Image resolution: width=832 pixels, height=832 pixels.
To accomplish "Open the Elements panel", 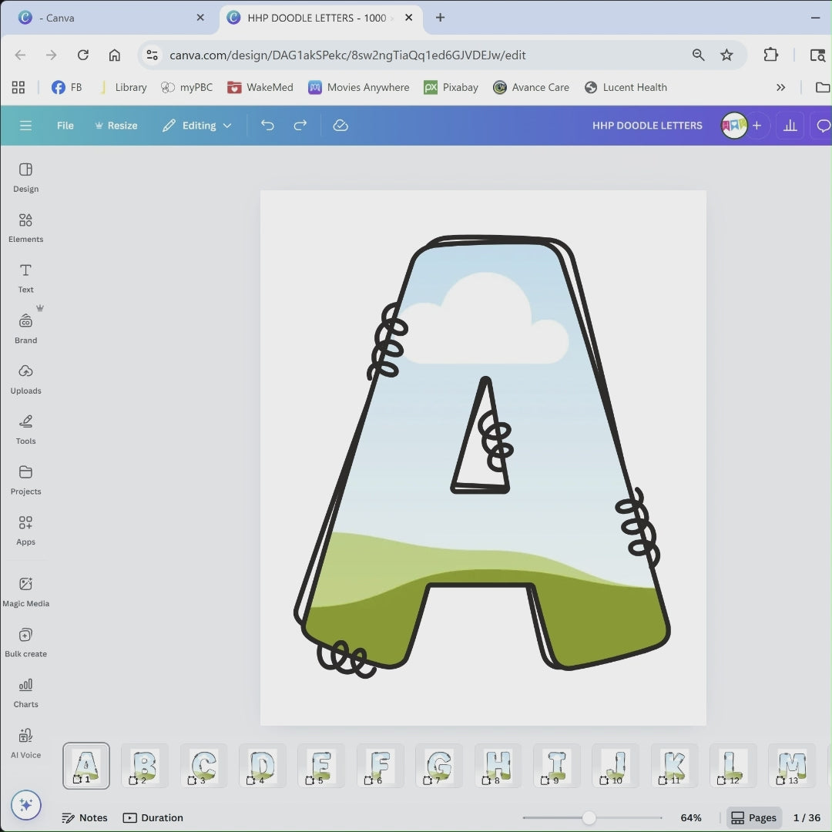I will [x=25, y=227].
